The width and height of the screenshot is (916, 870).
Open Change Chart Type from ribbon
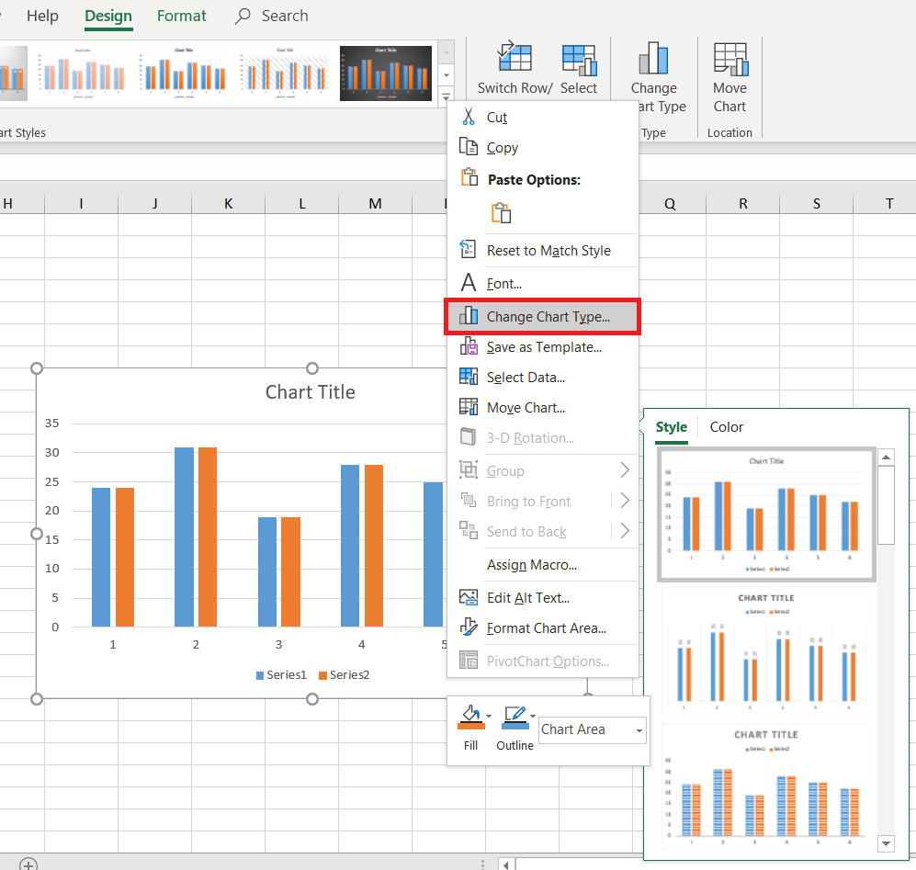[653, 57]
